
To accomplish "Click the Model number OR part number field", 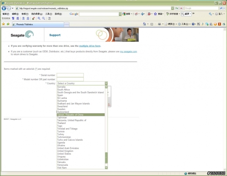I will pos(70,79).
